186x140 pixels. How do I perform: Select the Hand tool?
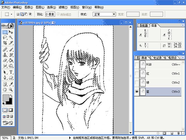coord(5,90)
